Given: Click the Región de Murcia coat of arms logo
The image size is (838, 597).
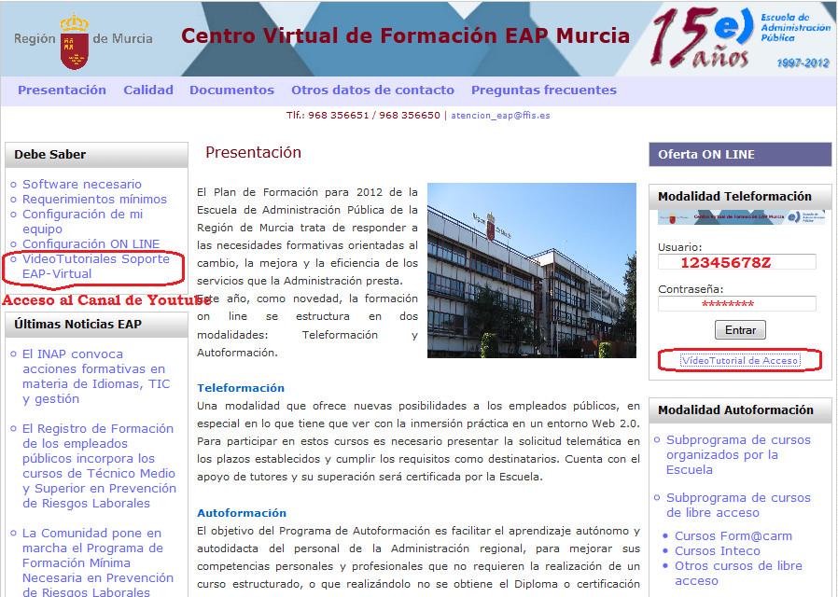Looking at the screenshot, I should tap(75, 43).
